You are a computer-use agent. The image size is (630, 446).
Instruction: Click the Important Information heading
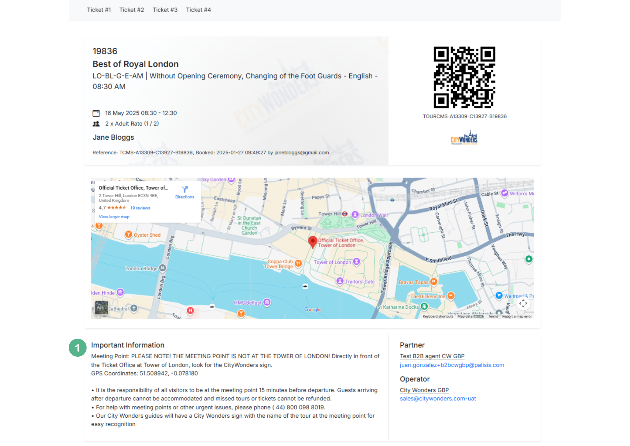click(128, 345)
